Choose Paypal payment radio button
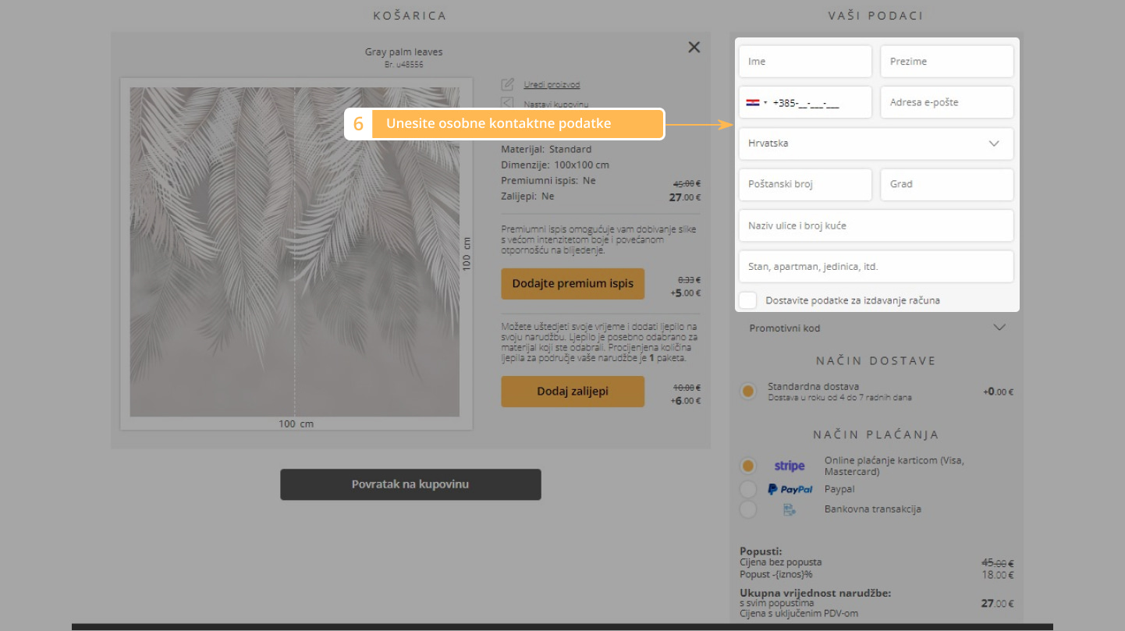Image resolution: width=1125 pixels, height=631 pixels. [x=748, y=489]
